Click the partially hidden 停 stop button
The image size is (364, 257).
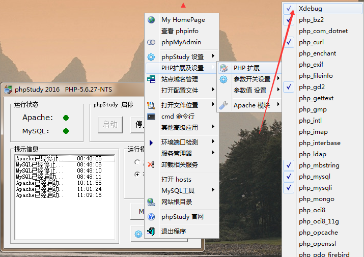[137, 125]
